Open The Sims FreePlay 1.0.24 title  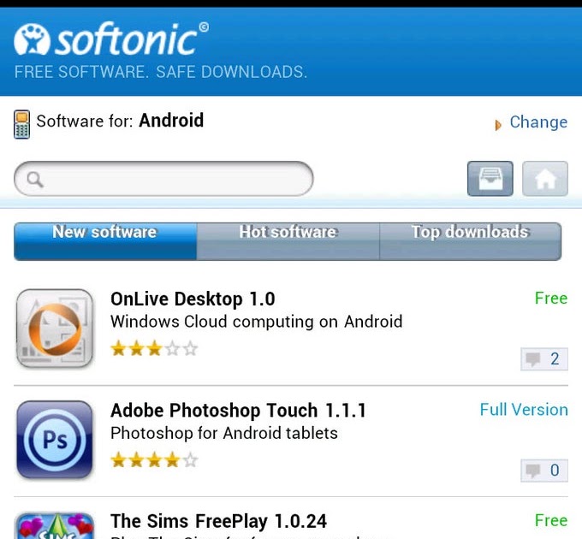coord(218,521)
